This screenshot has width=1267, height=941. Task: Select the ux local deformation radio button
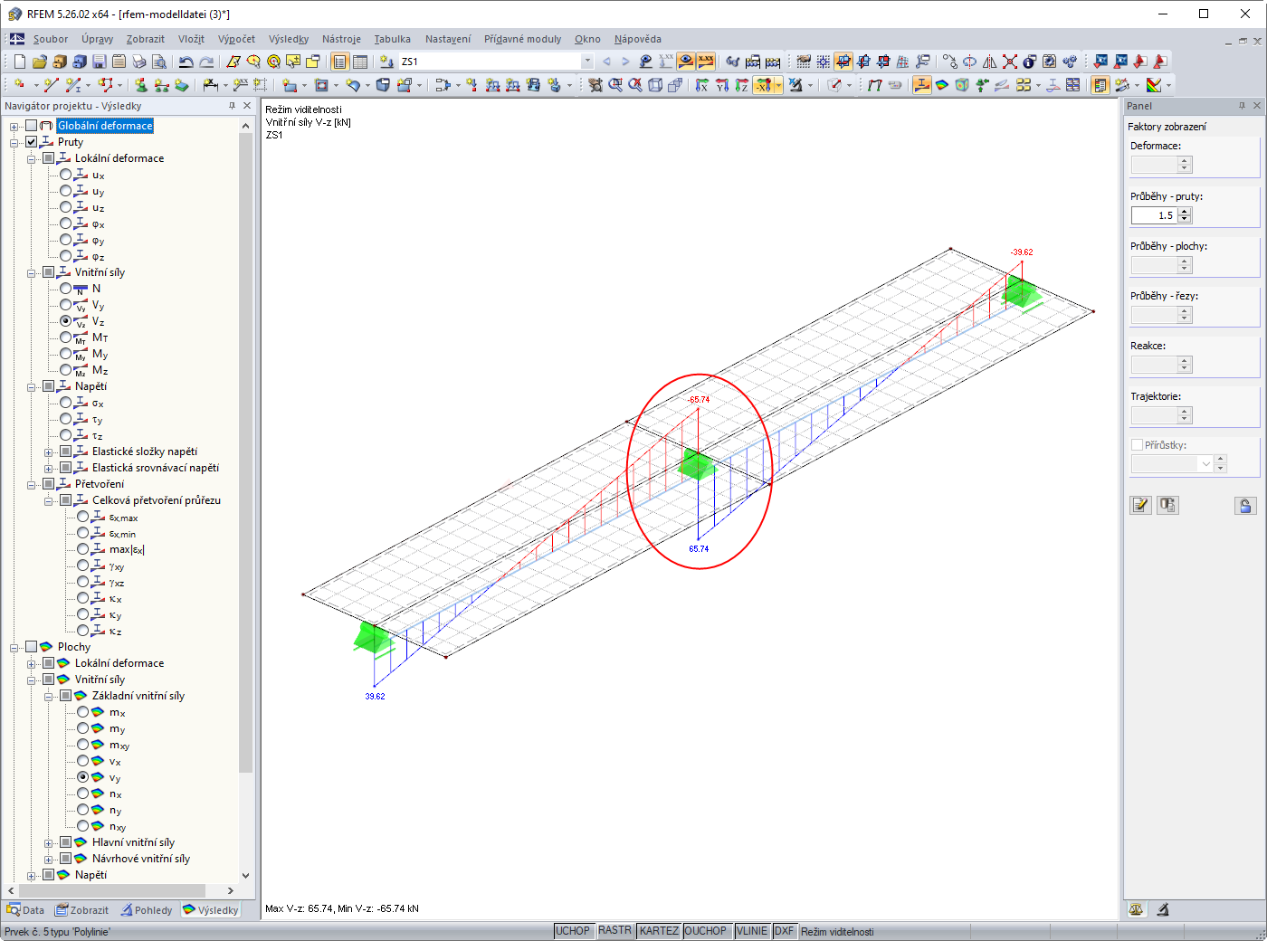[x=65, y=175]
